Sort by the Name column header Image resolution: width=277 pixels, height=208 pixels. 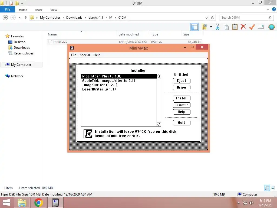tap(81, 34)
